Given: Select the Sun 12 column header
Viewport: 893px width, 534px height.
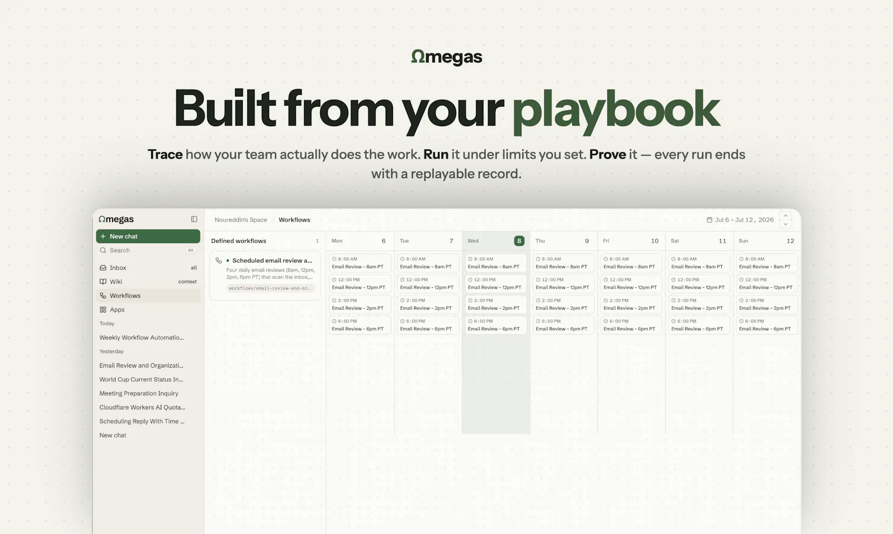Looking at the screenshot, I should 767,241.
